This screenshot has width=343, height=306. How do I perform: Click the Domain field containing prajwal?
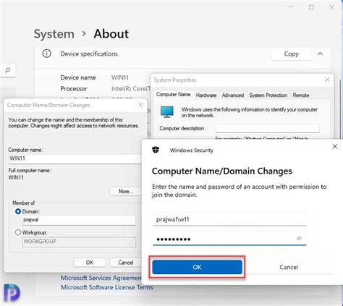(79, 220)
